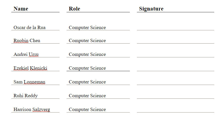The image size is (221, 118).
Task: Click Computer Science role beside Oscar de la Rua
Action: (x=87, y=28)
